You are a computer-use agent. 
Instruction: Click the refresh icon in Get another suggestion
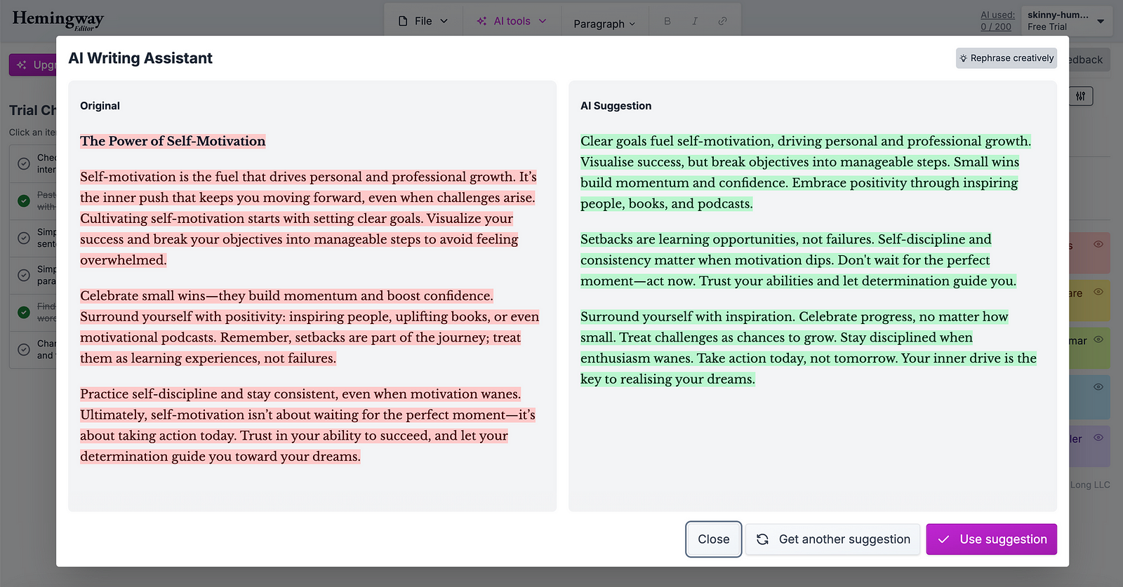762,539
